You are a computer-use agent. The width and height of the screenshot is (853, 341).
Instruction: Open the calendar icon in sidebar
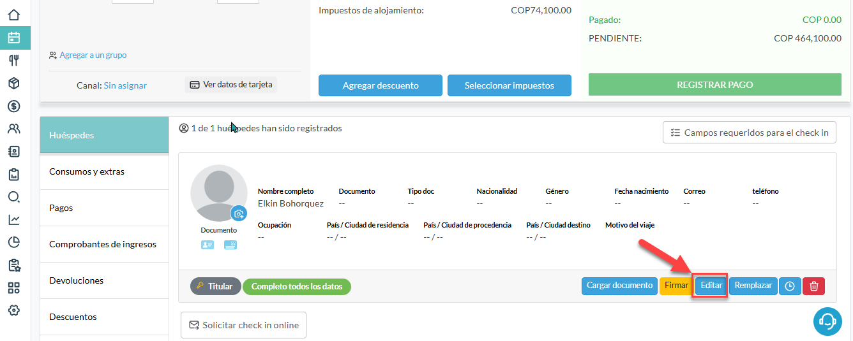[x=14, y=38]
